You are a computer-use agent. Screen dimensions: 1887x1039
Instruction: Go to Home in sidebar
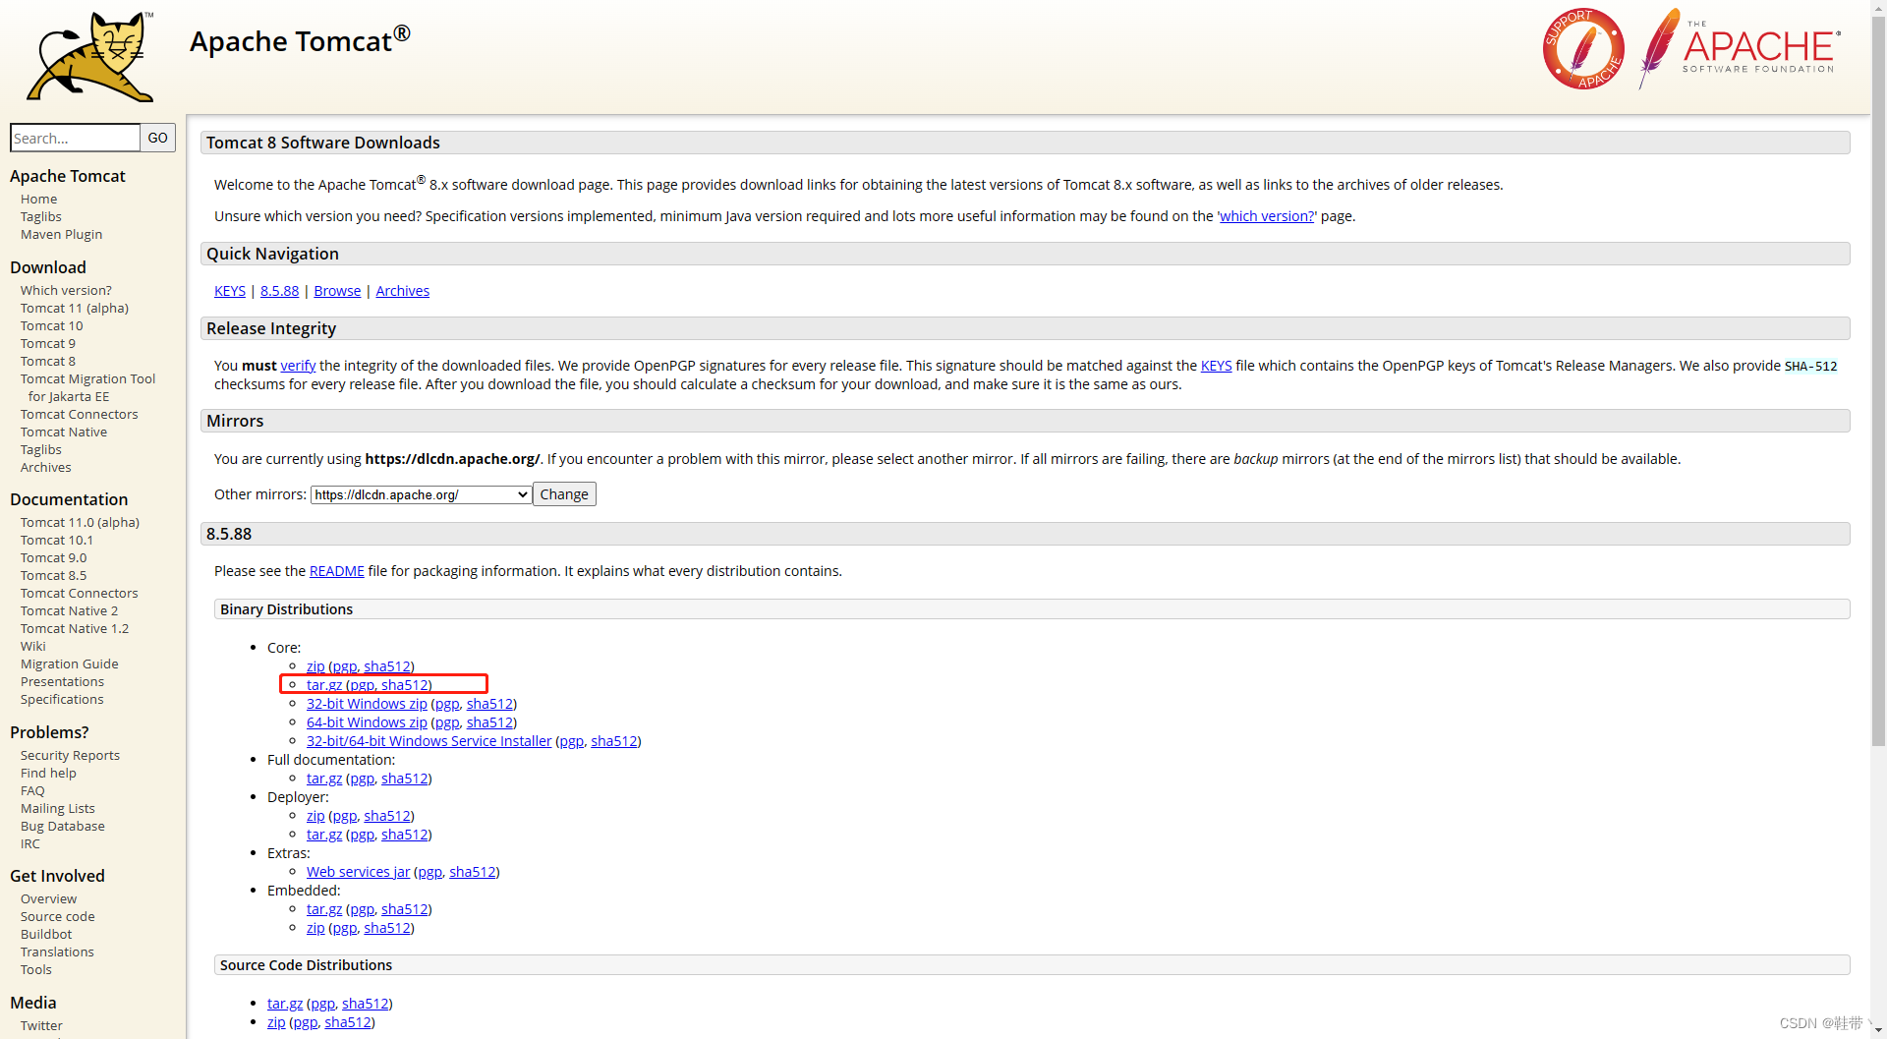pos(38,199)
